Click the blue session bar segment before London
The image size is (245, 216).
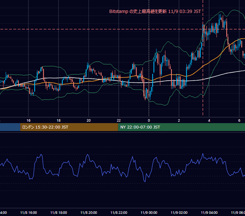click(x=10, y=127)
